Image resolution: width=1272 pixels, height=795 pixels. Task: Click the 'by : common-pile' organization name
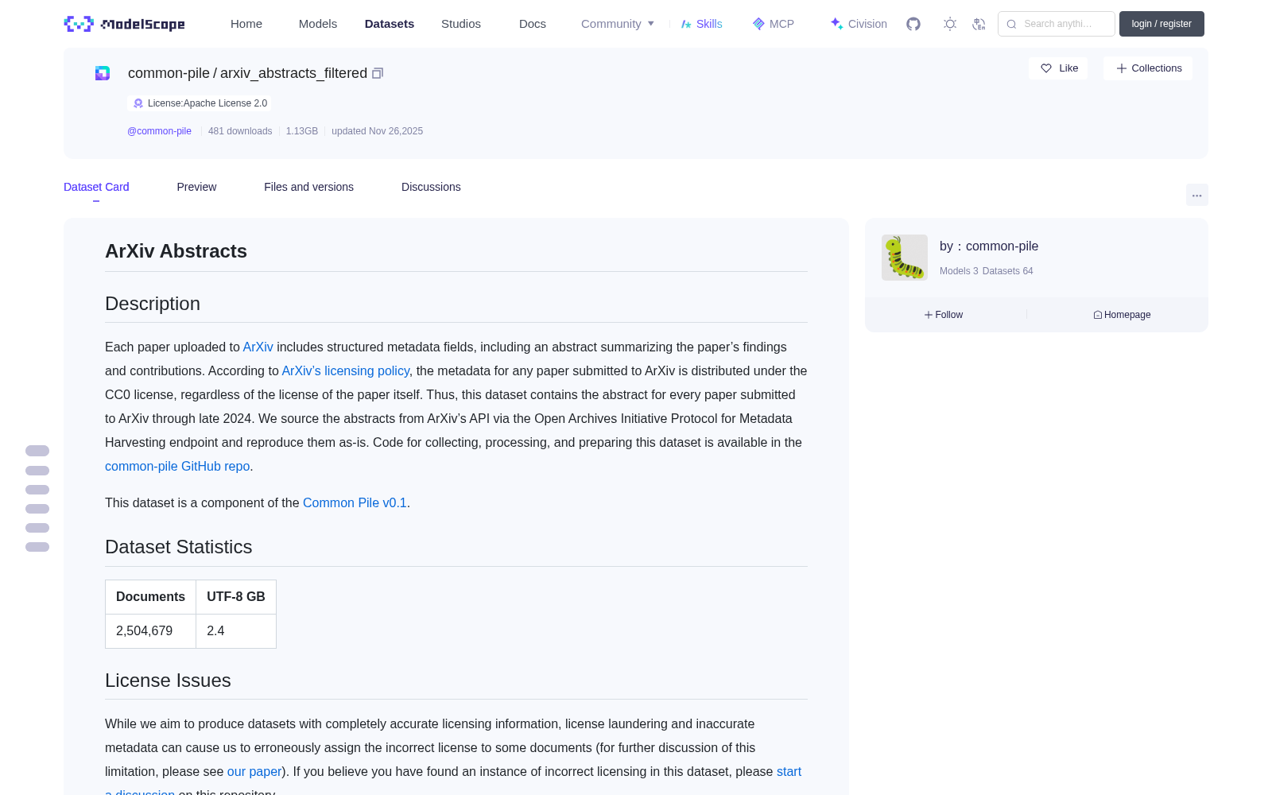989,246
